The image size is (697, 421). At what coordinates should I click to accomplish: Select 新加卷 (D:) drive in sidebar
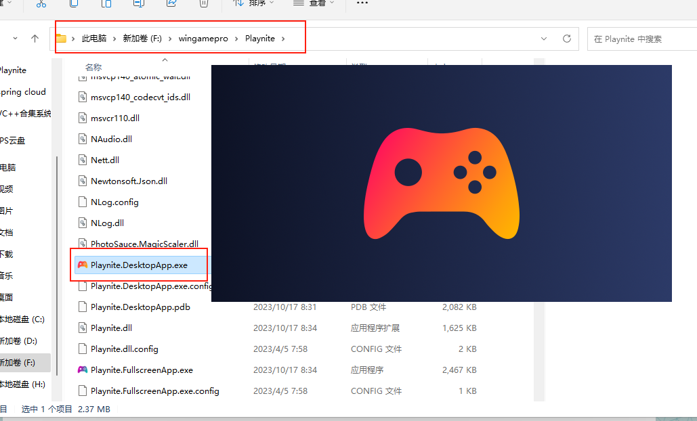pos(20,340)
